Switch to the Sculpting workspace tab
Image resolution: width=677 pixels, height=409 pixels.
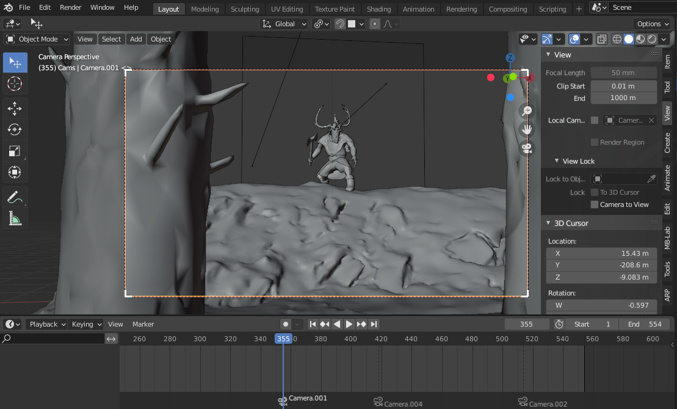point(245,9)
